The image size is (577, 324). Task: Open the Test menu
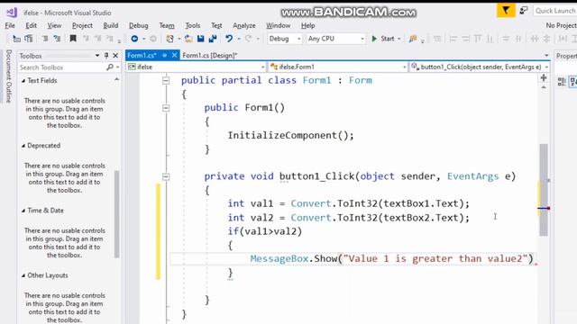pyautogui.click(x=216, y=25)
